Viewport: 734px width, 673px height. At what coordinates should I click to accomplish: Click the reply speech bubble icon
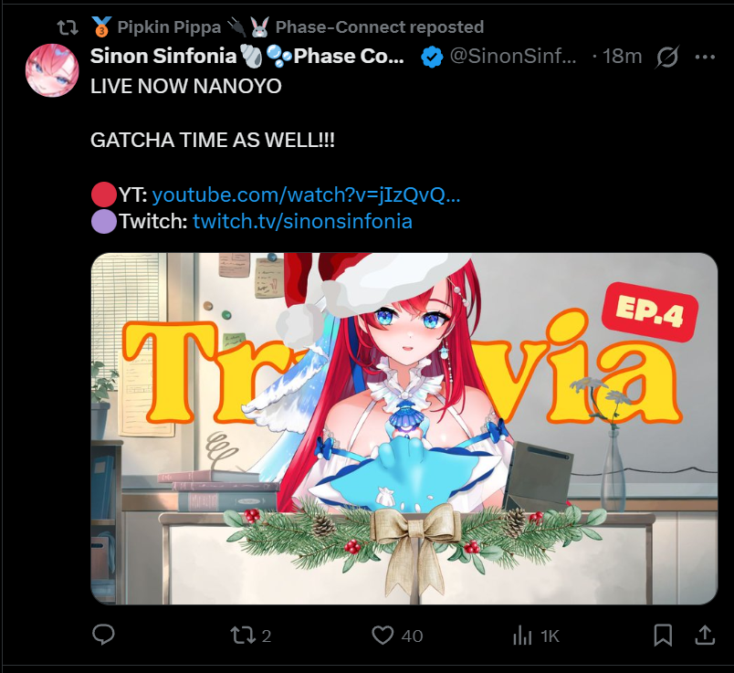[103, 635]
